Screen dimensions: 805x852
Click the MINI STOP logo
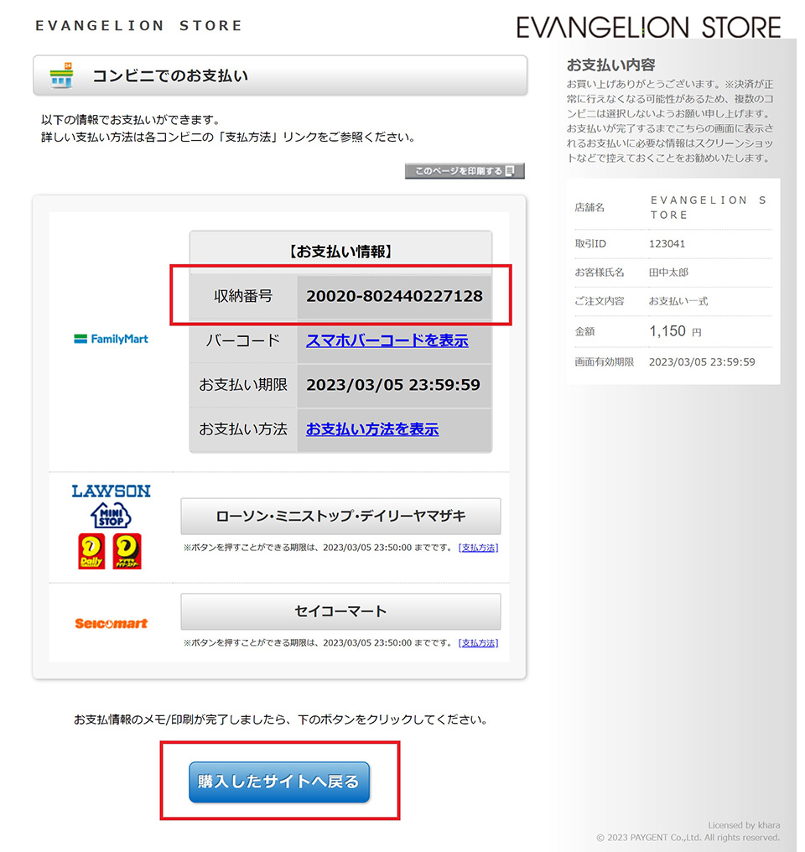(111, 515)
